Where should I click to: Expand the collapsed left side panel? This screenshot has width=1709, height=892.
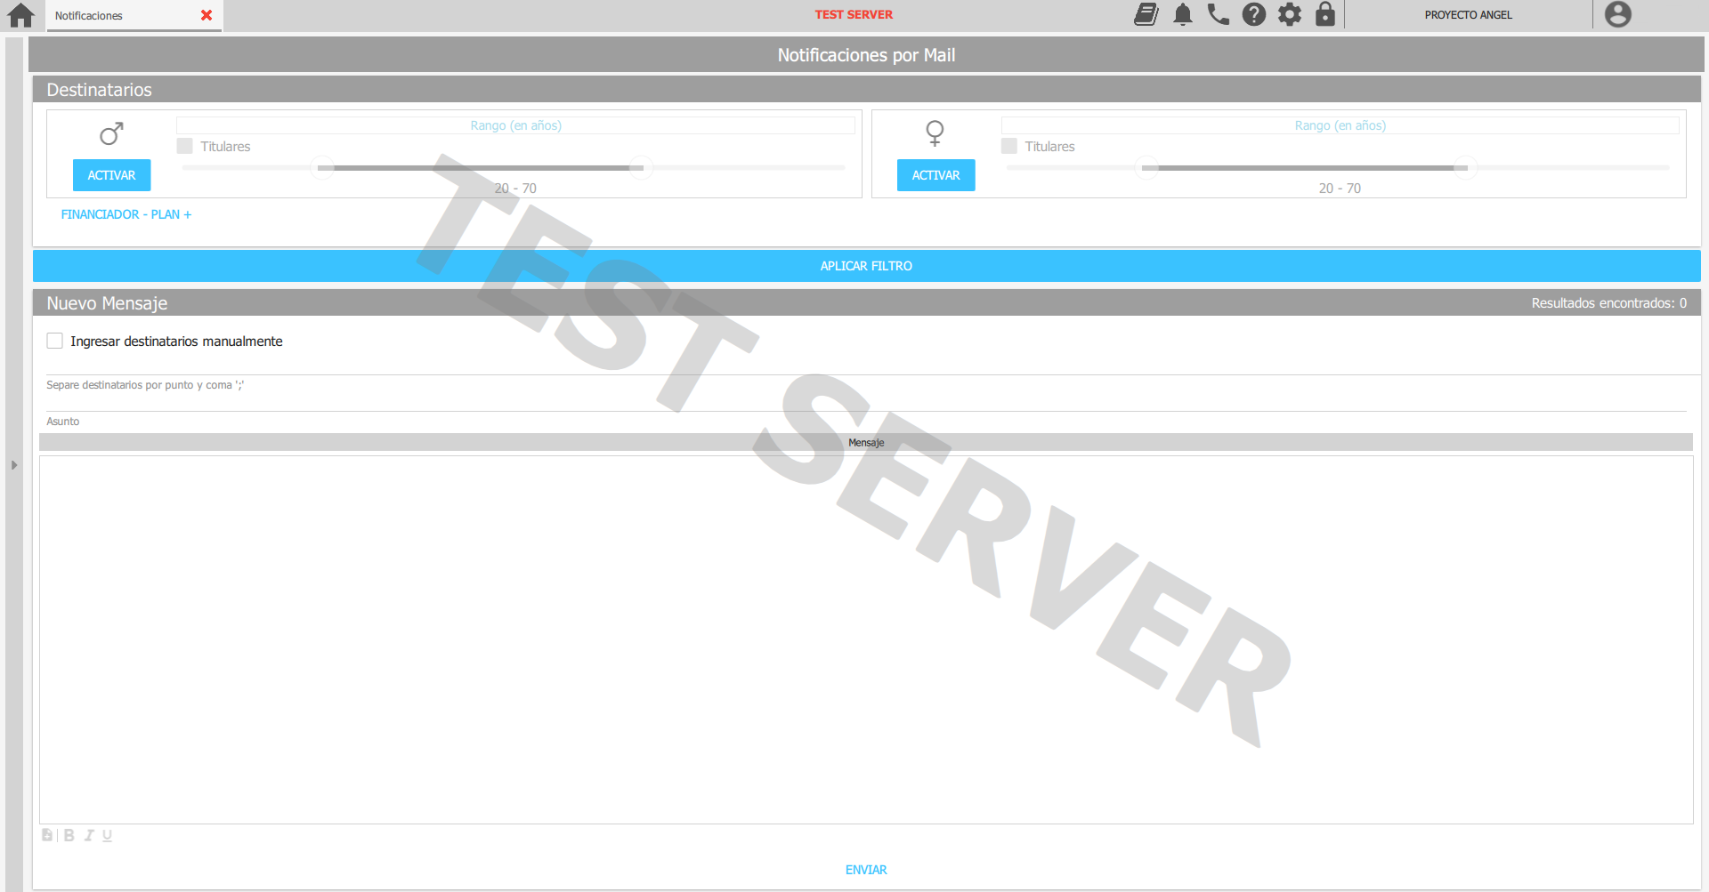13,463
